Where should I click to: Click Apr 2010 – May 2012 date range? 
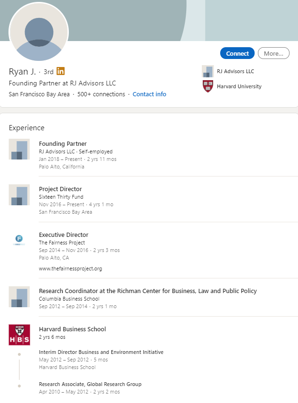pyautogui.click(x=64, y=392)
